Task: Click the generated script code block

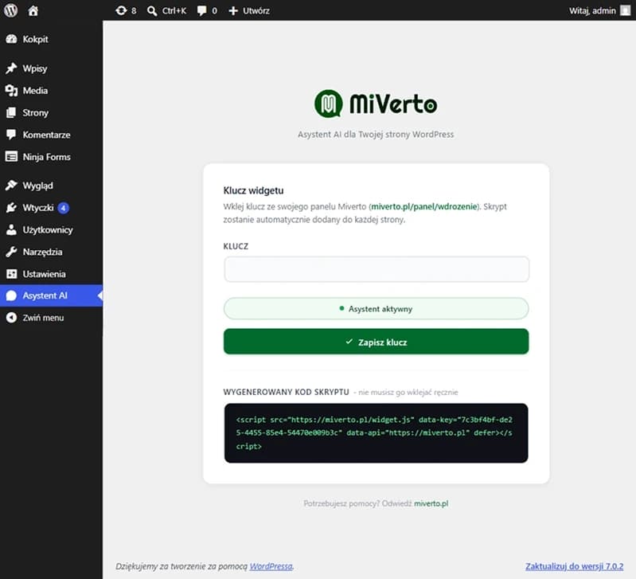Action: [x=376, y=433]
